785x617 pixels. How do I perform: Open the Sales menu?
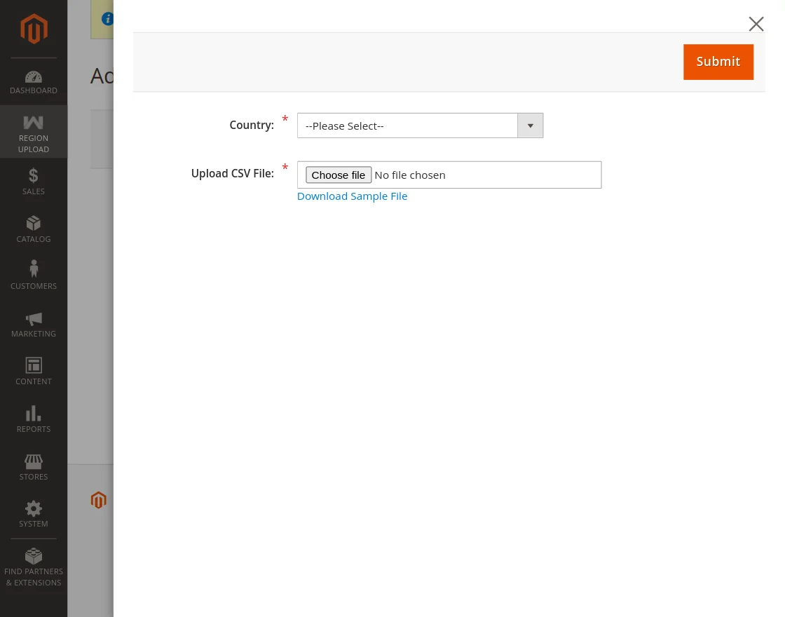click(33, 182)
